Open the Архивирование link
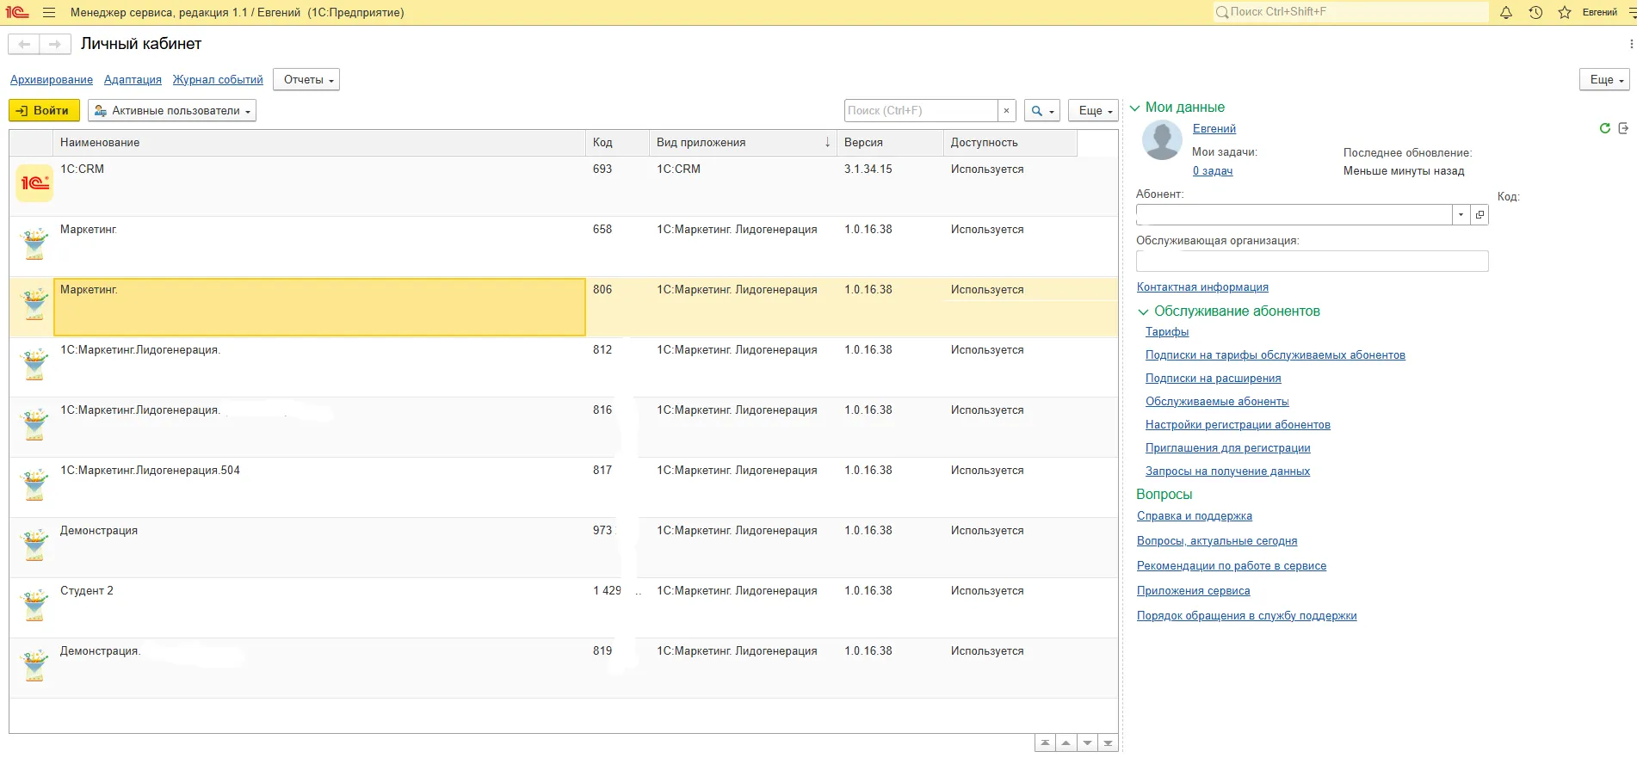Image resolution: width=1637 pixels, height=764 pixels. (52, 79)
